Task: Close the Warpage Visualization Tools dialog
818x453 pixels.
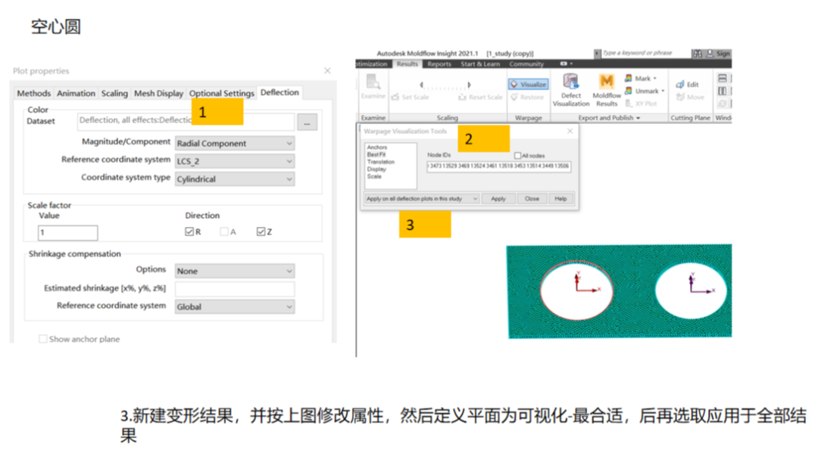Action: (570, 131)
